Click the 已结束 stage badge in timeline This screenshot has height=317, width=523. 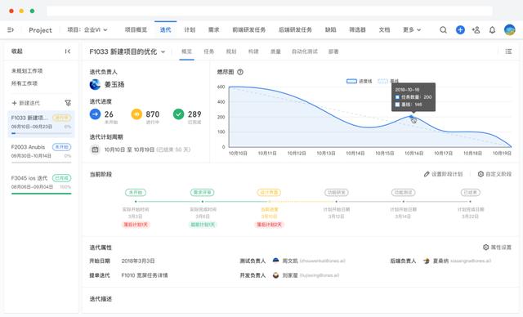(471, 192)
